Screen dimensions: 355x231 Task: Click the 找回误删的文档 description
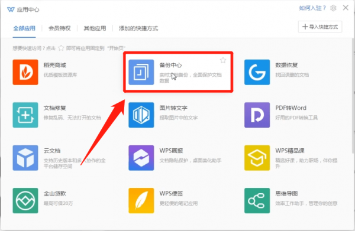(292, 75)
